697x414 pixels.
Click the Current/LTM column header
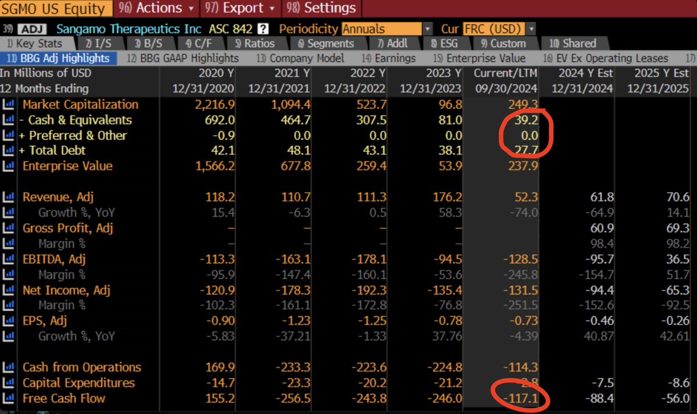(505, 73)
